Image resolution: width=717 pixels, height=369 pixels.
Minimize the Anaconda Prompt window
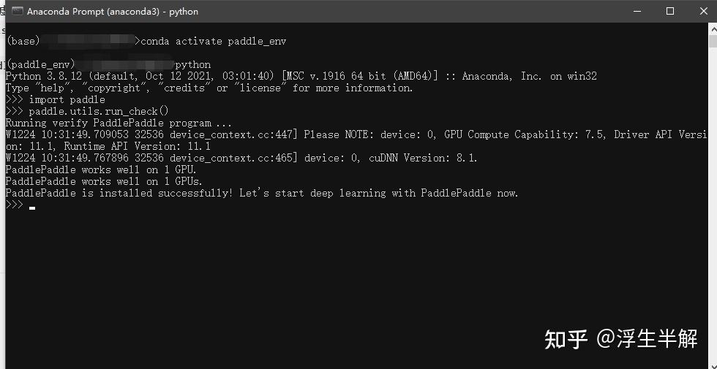pos(636,12)
